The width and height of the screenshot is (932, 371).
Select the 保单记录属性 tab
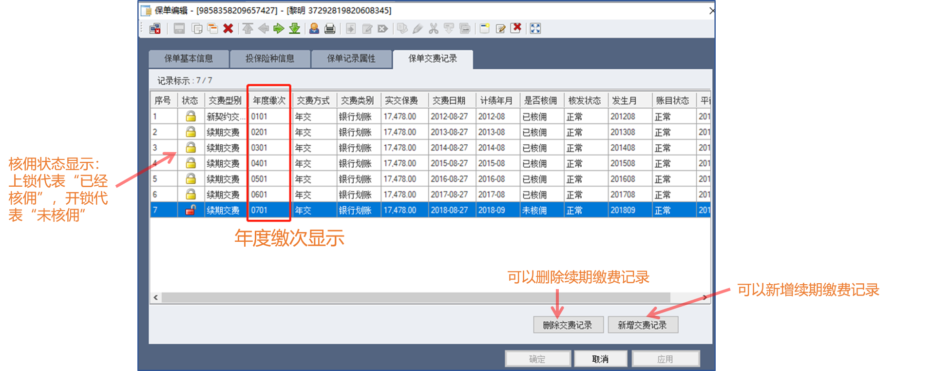tap(351, 59)
